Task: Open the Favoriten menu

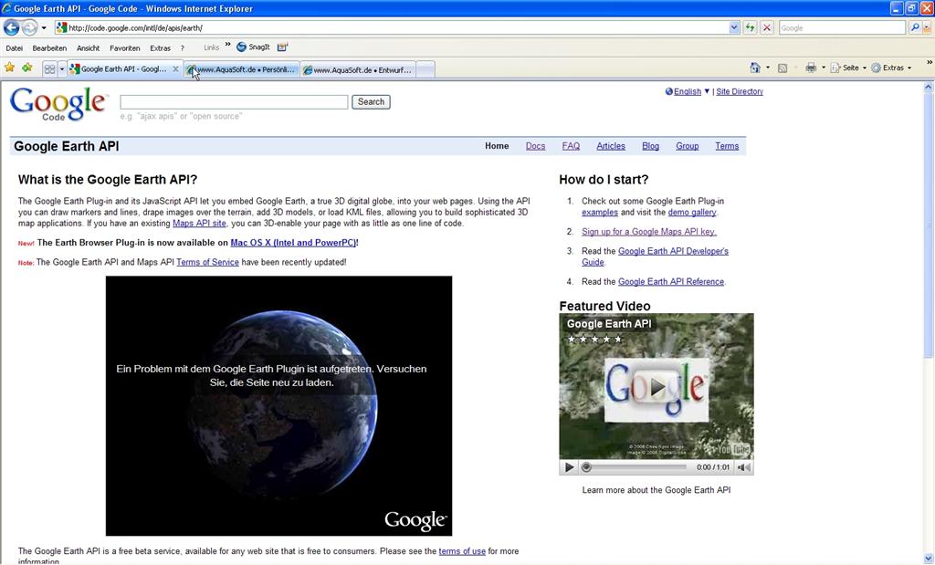Action: coord(124,47)
